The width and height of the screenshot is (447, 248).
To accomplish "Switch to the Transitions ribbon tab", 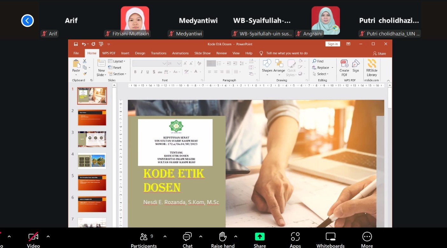I will (x=158, y=53).
